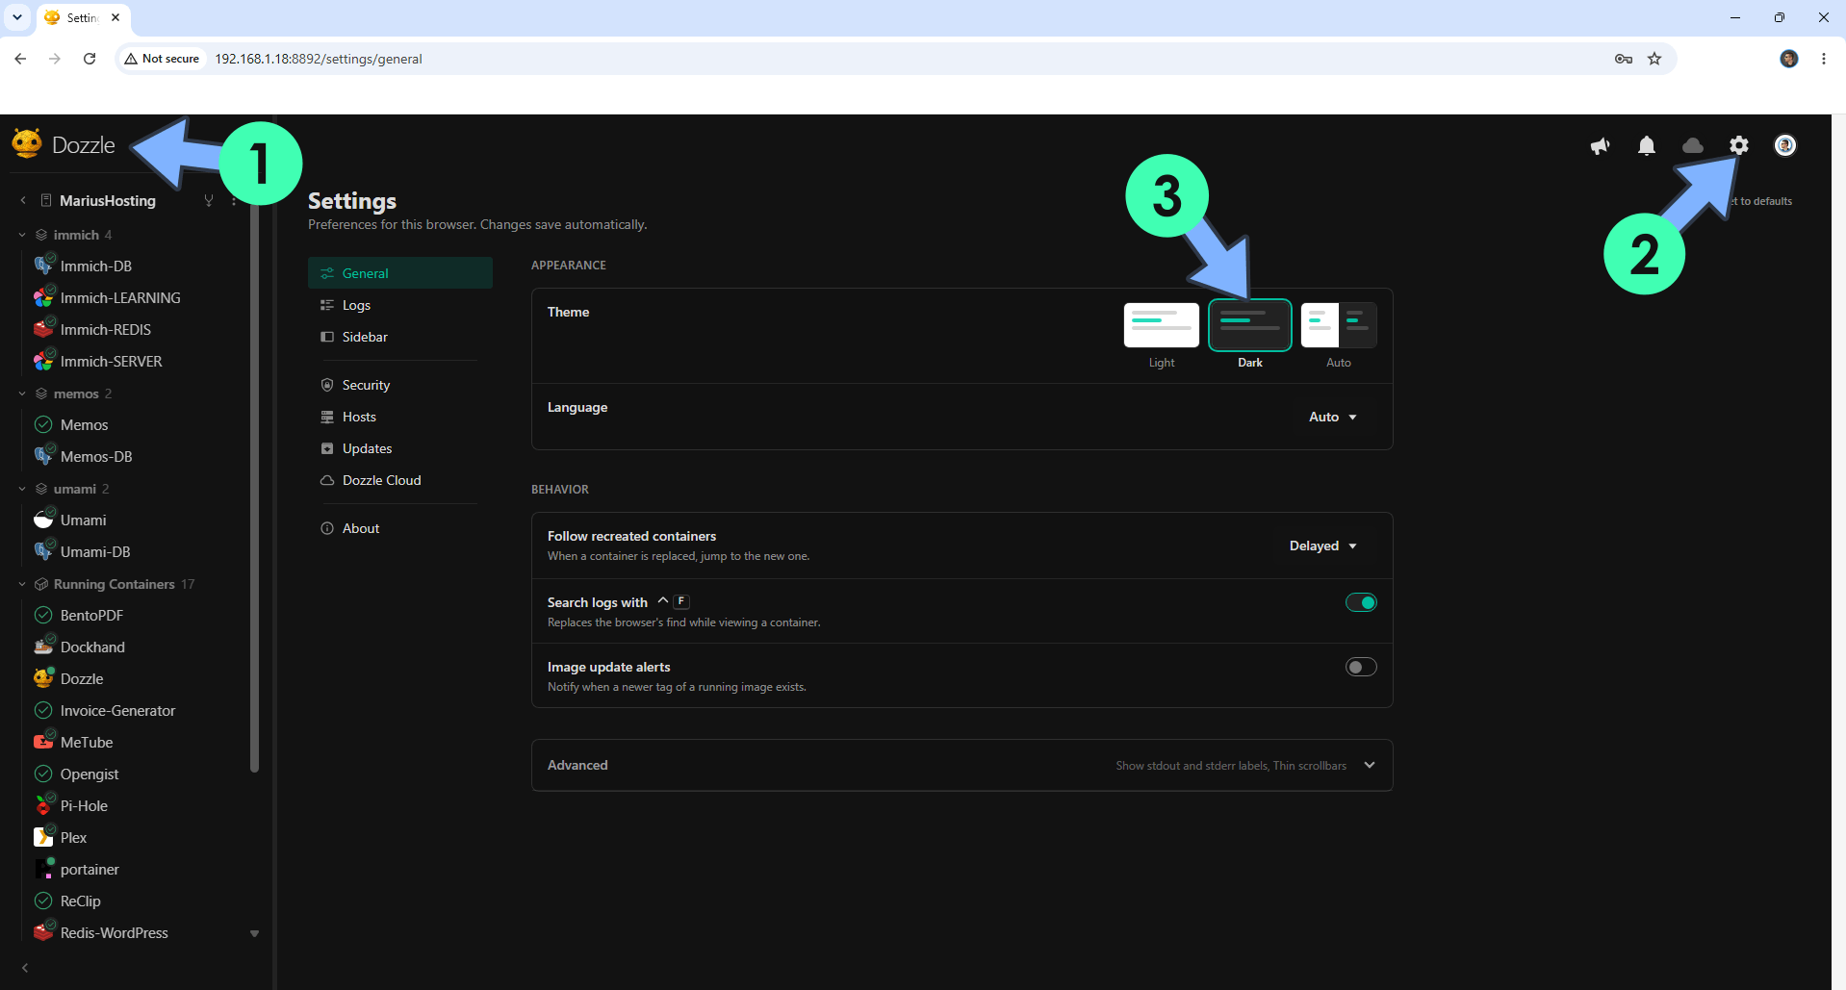Open the Dozzle Cloud settings tab
This screenshot has width=1846, height=990.
[x=400, y=480]
